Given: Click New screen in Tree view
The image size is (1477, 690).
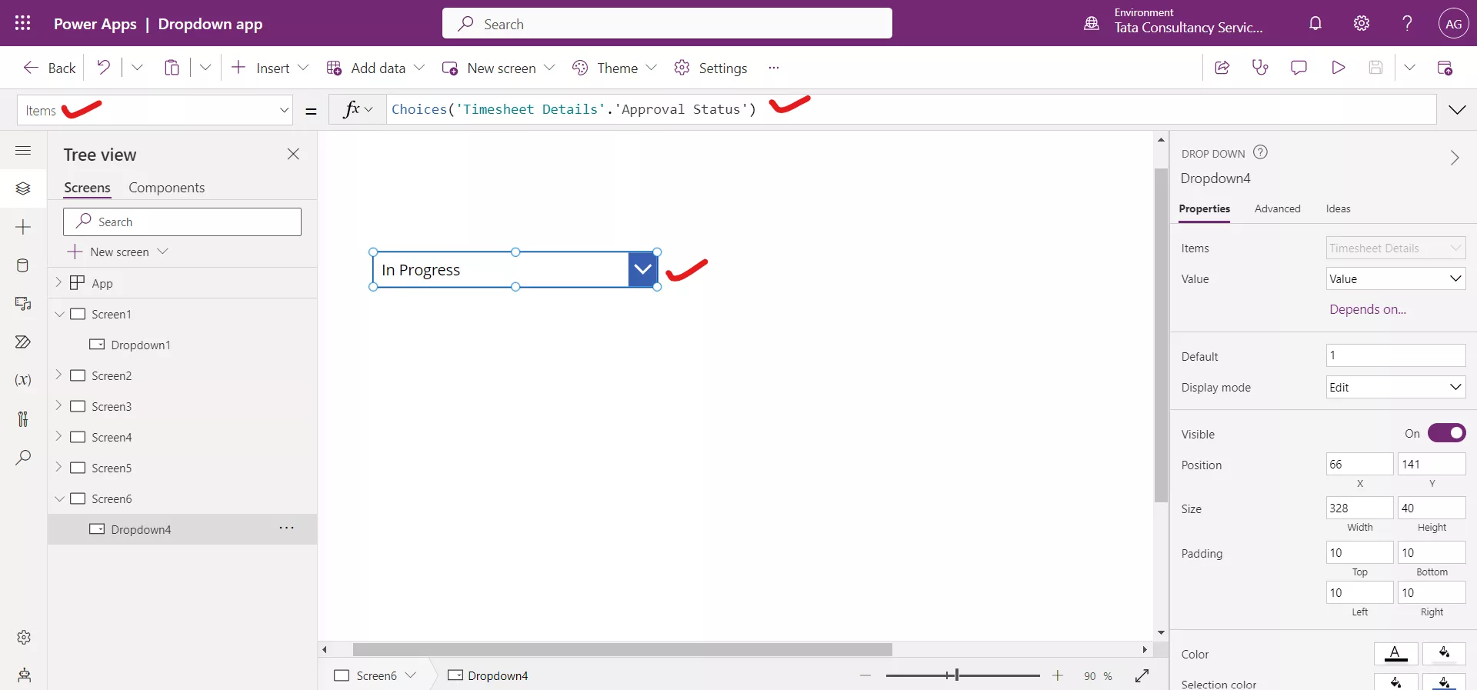Looking at the screenshot, I should click(x=118, y=252).
